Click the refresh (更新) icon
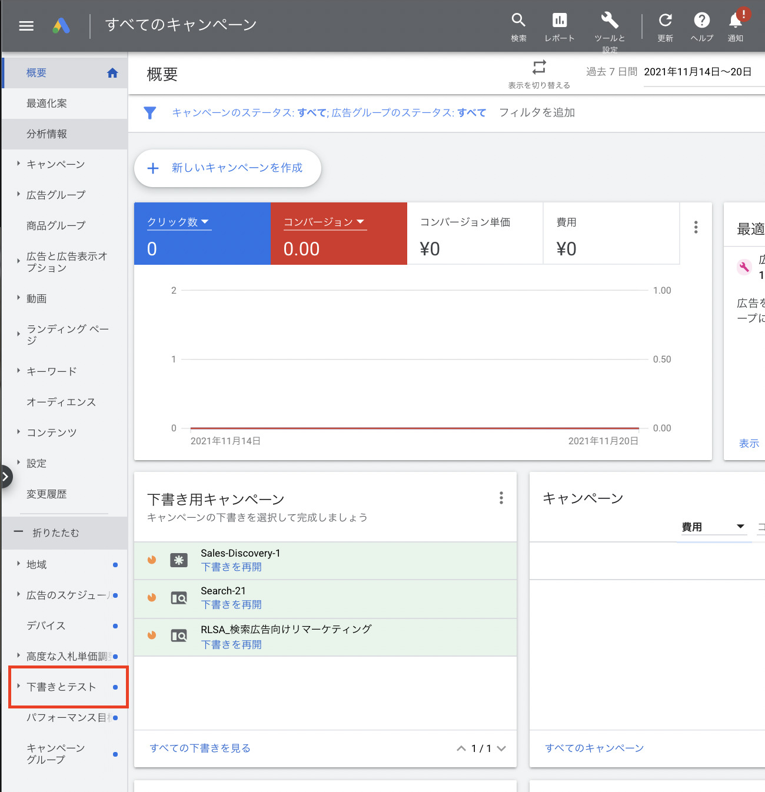This screenshot has height=792, width=765. pos(665,21)
